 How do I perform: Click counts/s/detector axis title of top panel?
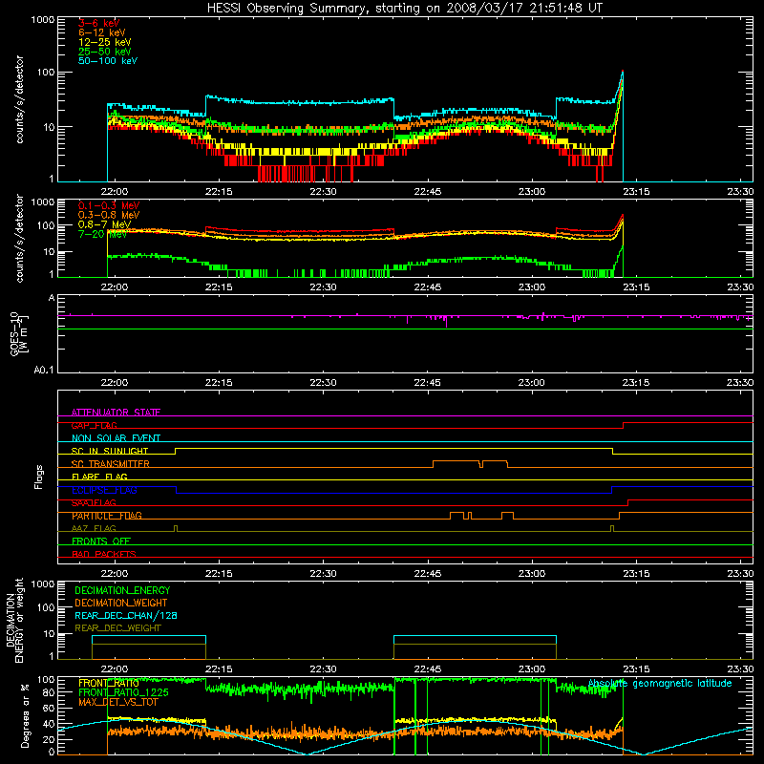[19, 99]
